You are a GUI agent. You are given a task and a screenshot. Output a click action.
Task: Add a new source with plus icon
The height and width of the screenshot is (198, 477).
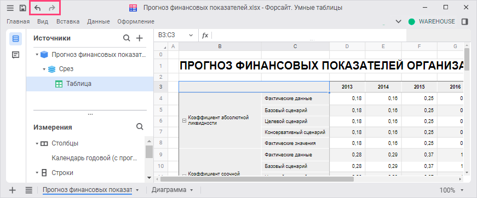139,38
